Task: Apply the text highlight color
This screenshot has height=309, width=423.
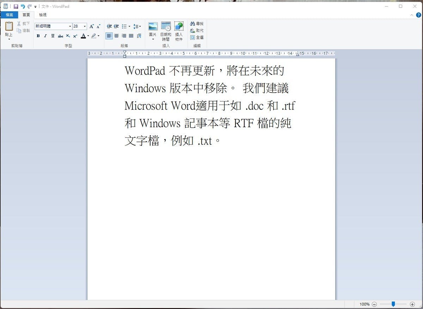Action: coord(94,36)
